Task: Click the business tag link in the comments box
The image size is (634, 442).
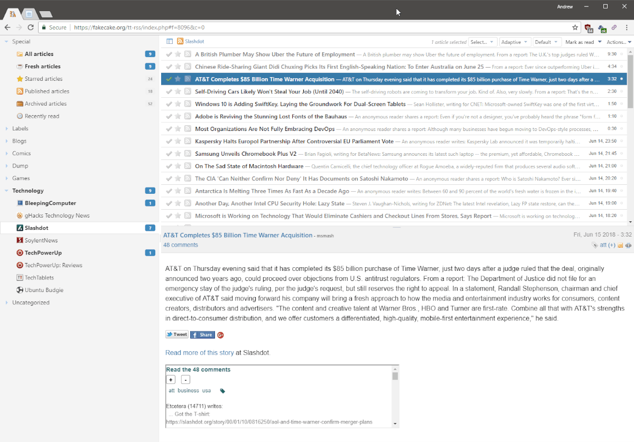Action: (188, 391)
